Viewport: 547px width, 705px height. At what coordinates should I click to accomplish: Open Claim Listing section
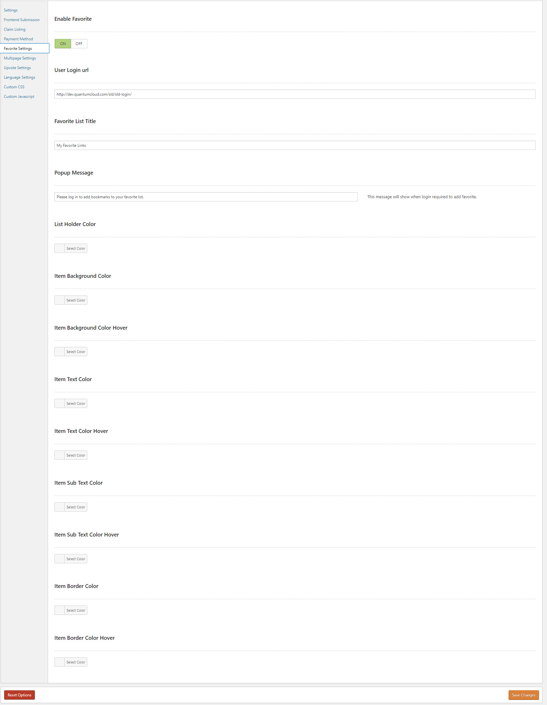click(14, 29)
